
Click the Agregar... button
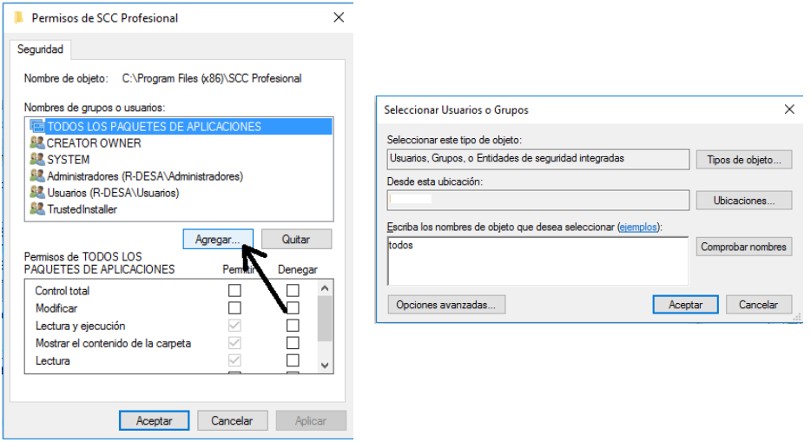coord(218,239)
